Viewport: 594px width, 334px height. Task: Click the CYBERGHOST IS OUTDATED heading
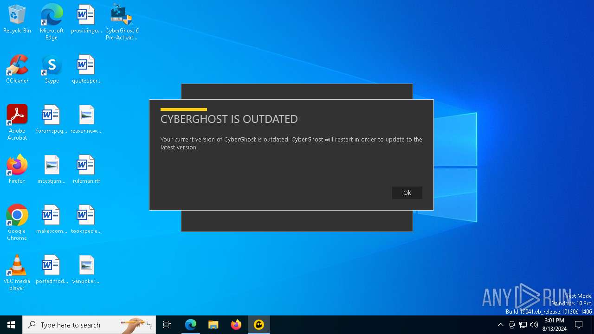229,119
